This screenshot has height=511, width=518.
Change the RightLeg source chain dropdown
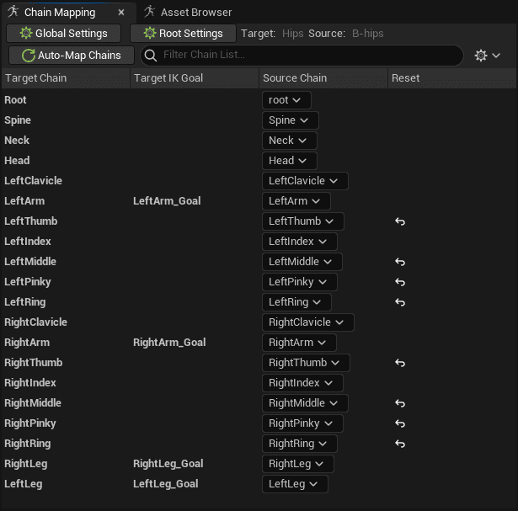click(x=297, y=464)
